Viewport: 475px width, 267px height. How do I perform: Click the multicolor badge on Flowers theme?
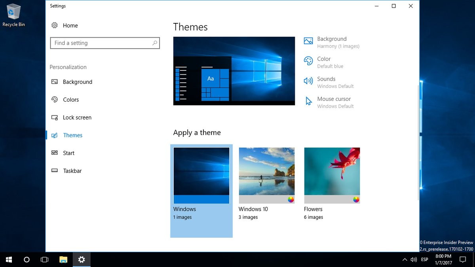[356, 199]
